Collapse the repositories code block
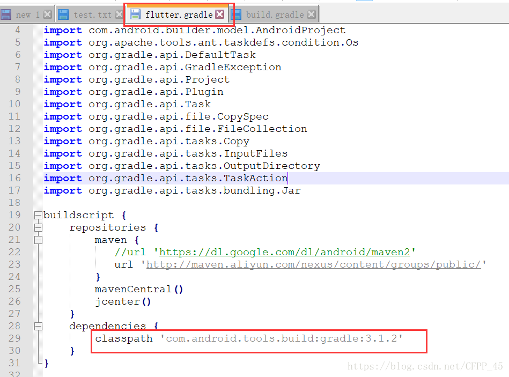509x377 pixels. (38, 227)
